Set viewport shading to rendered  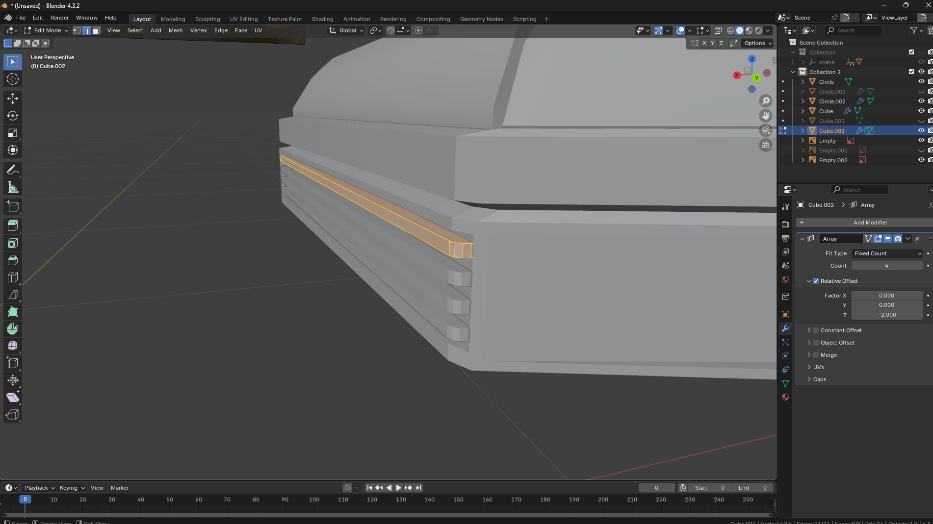click(x=758, y=30)
